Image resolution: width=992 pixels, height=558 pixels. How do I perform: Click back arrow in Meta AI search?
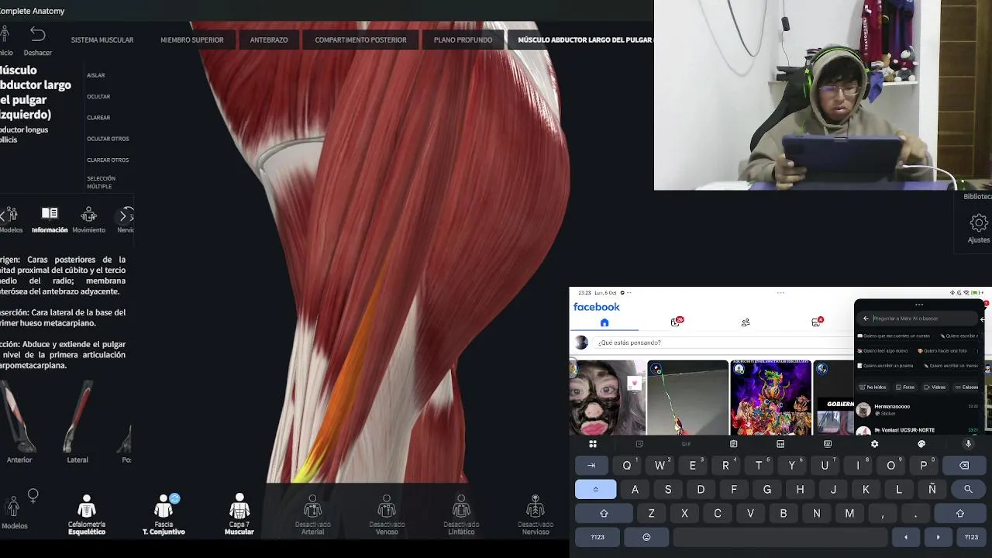point(866,319)
